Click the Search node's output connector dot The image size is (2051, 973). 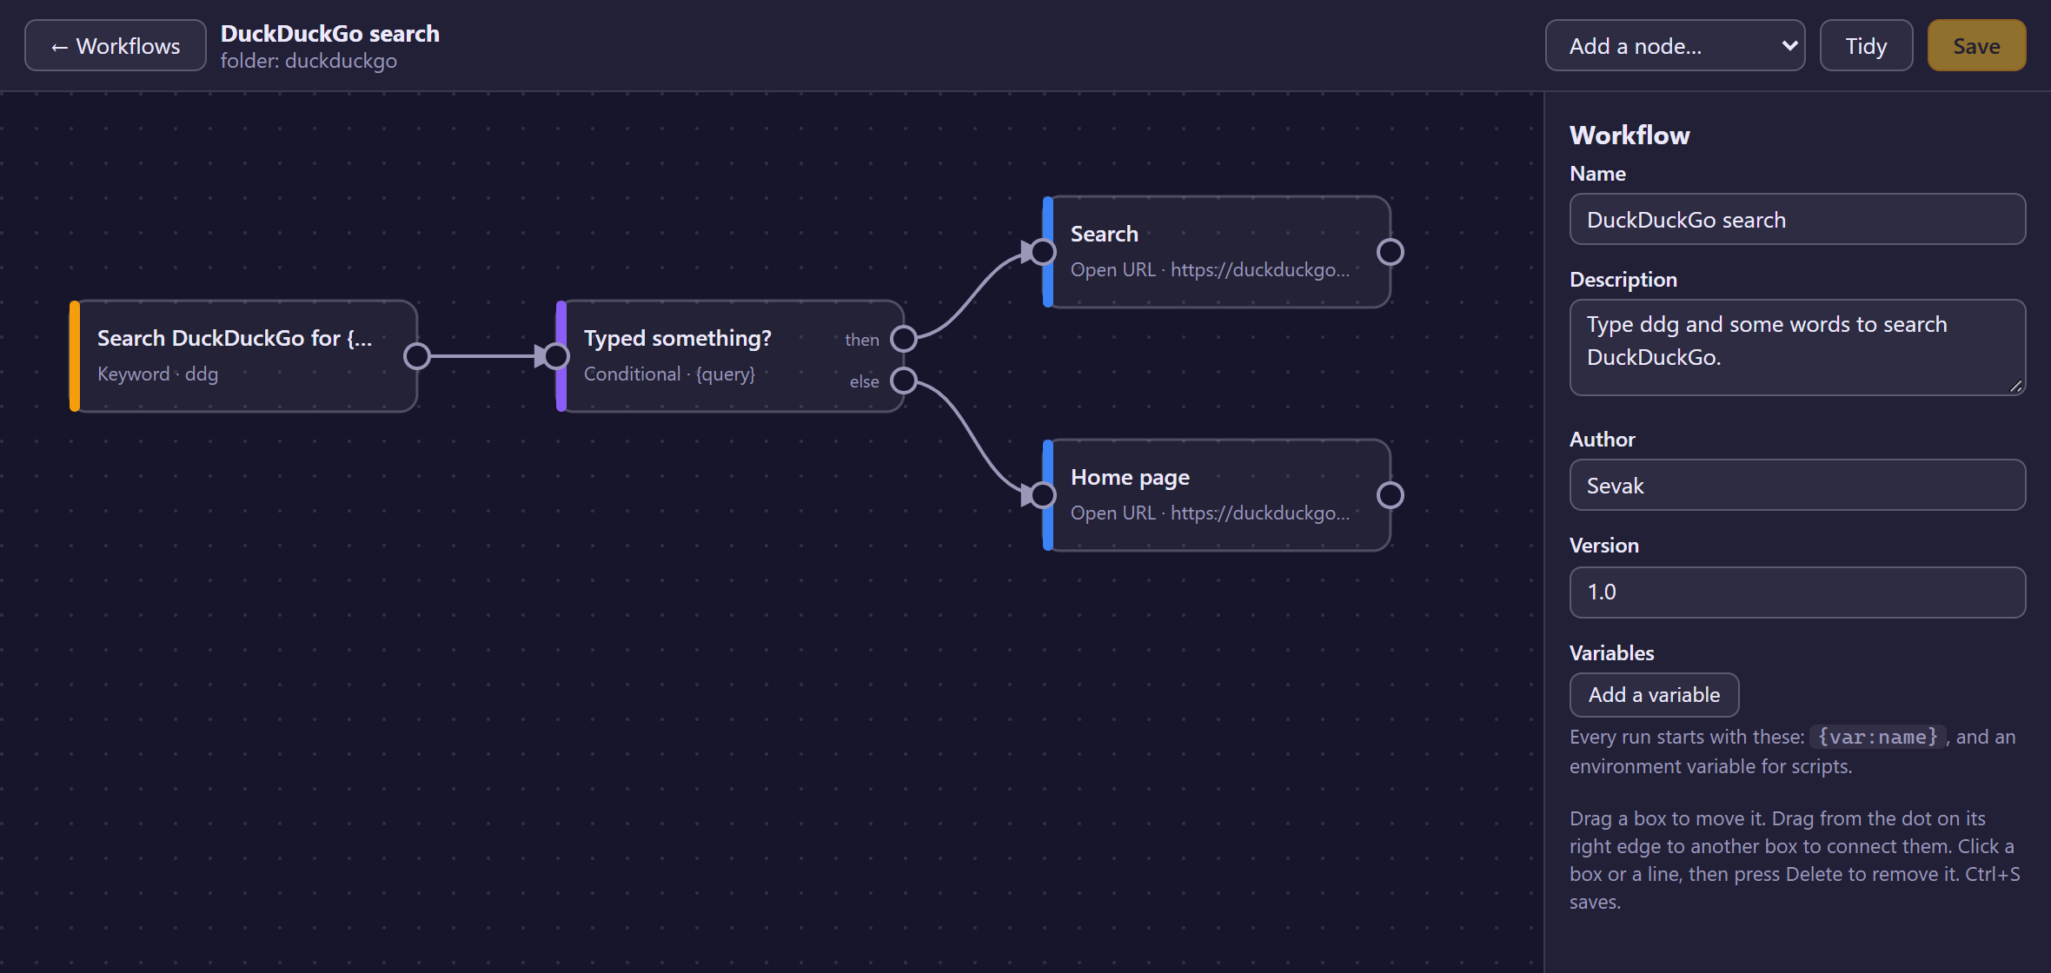tap(1391, 252)
